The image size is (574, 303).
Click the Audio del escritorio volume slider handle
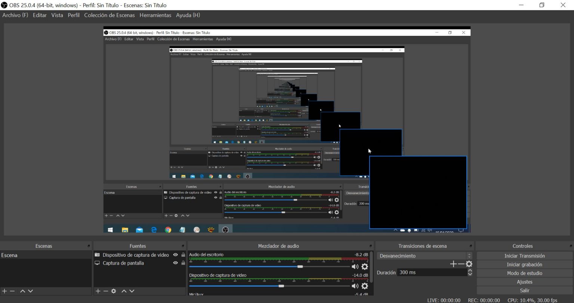point(300,266)
